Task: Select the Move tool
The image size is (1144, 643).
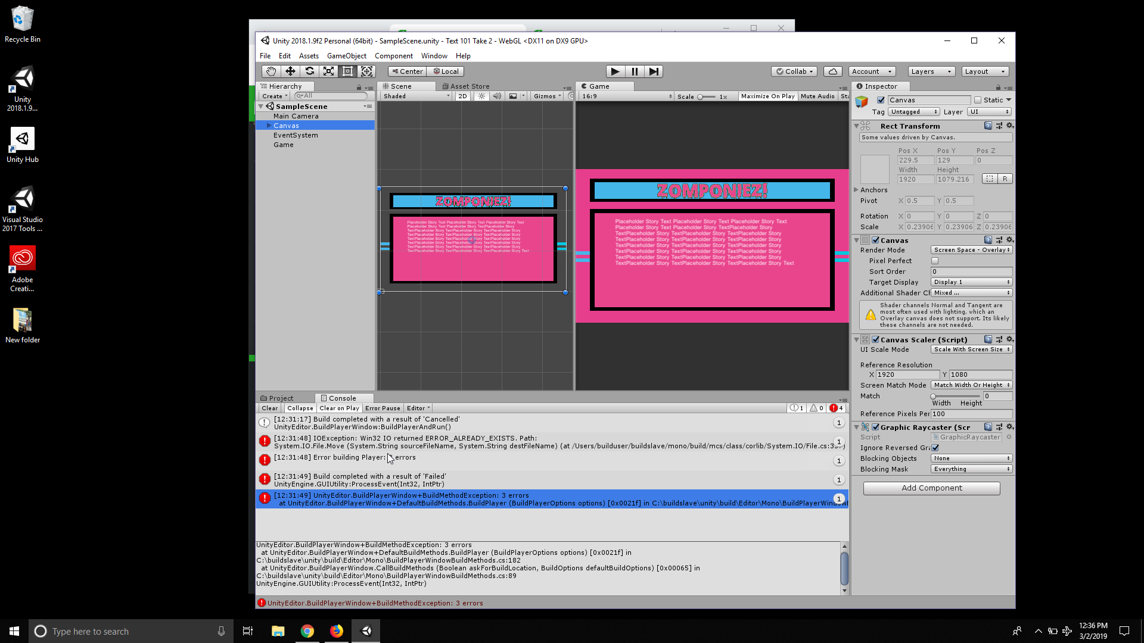Action: click(290, 71)
